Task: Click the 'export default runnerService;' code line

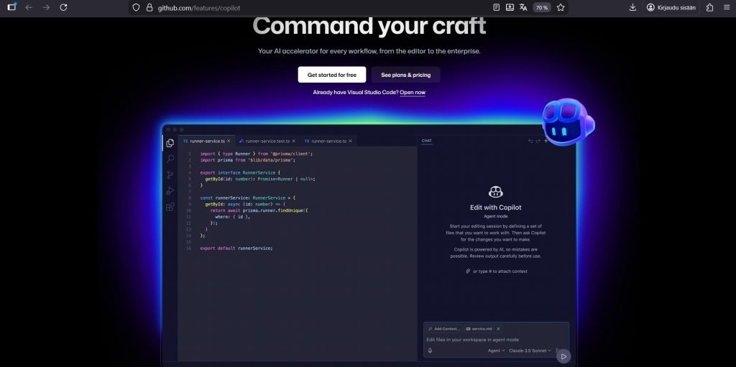Action: pos(236,248)
